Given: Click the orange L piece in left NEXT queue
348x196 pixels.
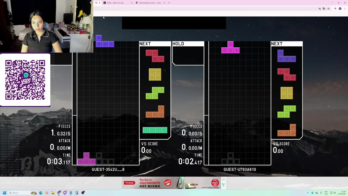Looking at the screenshot, I should click(155, 112).
